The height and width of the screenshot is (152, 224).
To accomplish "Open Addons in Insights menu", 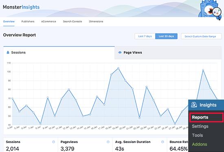I will click(x=200, y=144).
